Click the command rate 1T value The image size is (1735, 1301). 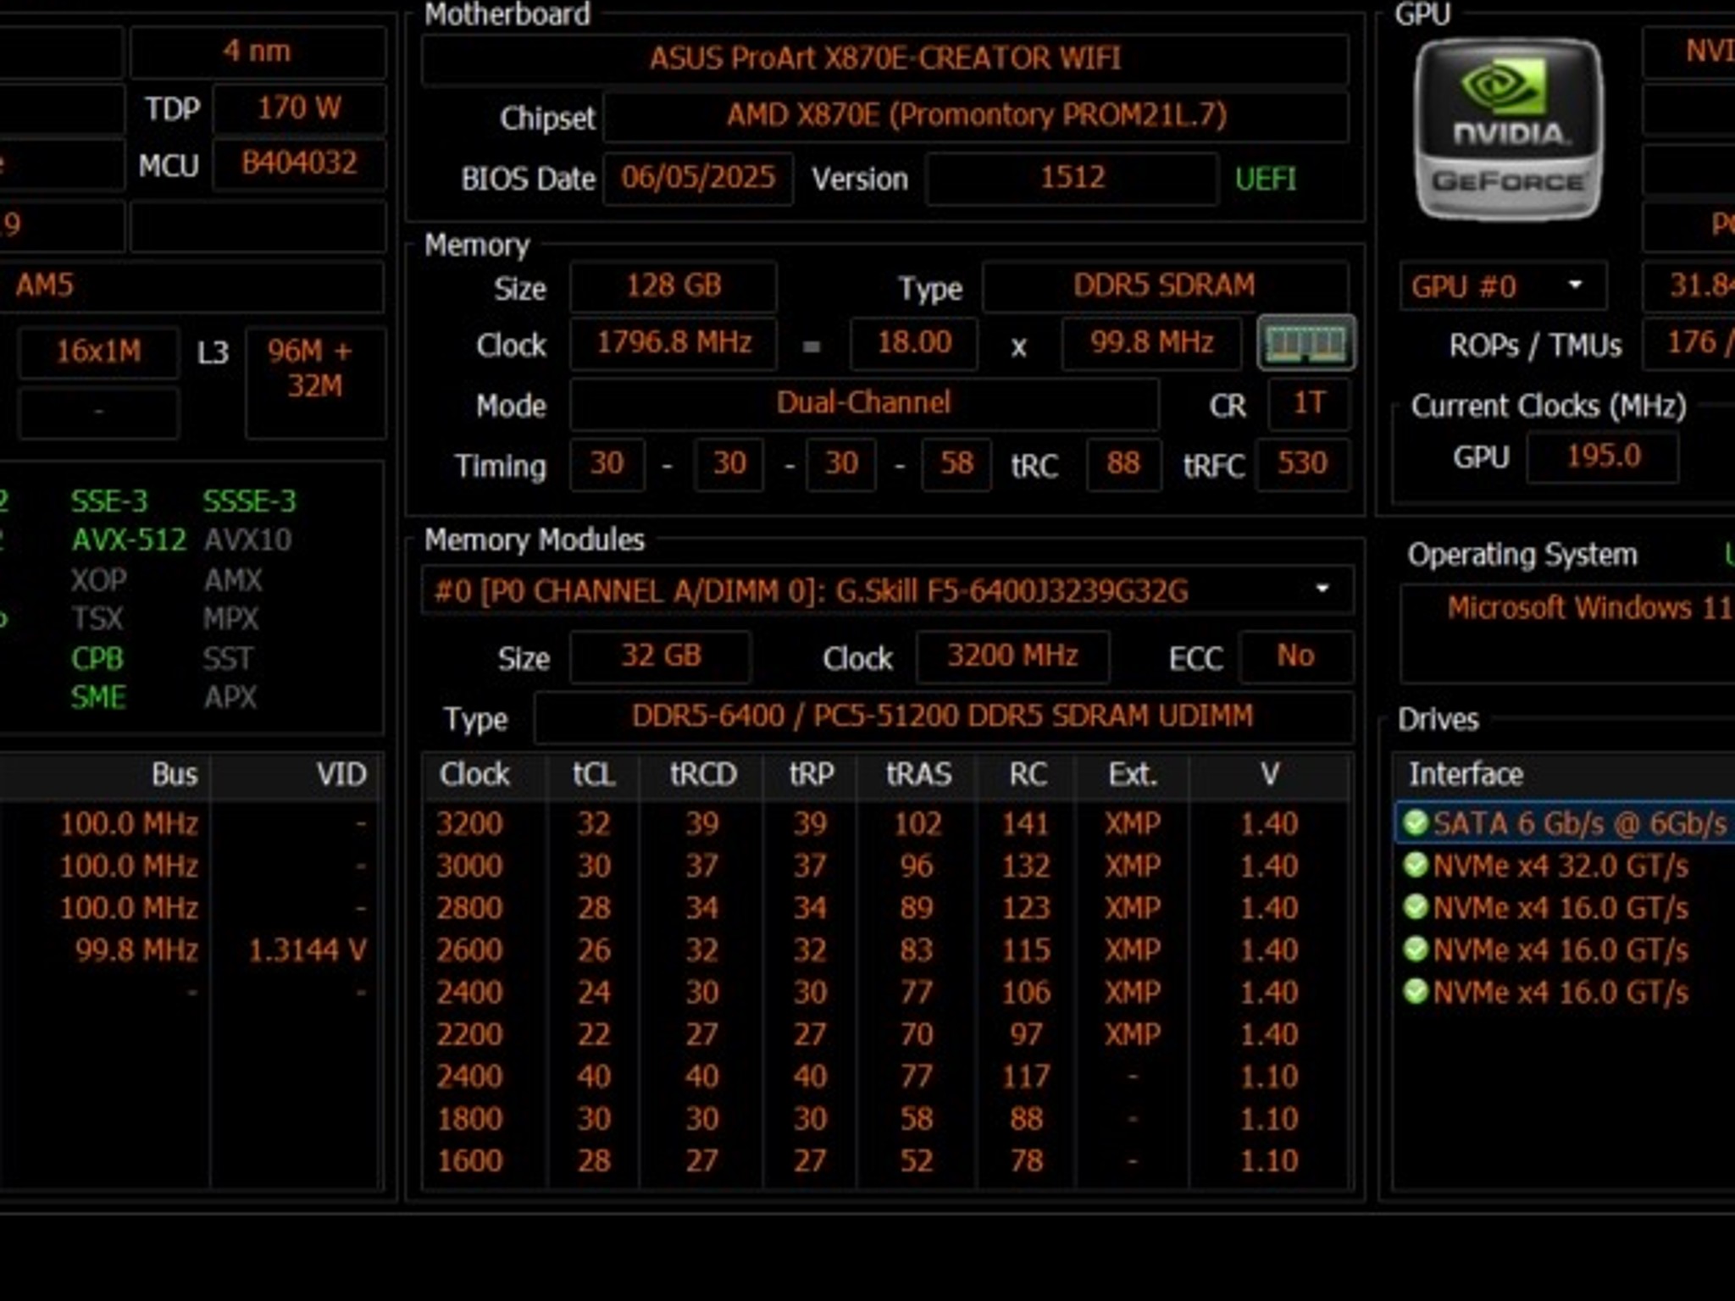tap(1308, 403)
